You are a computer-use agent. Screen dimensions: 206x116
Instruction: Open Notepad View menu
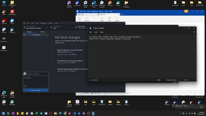102,32
